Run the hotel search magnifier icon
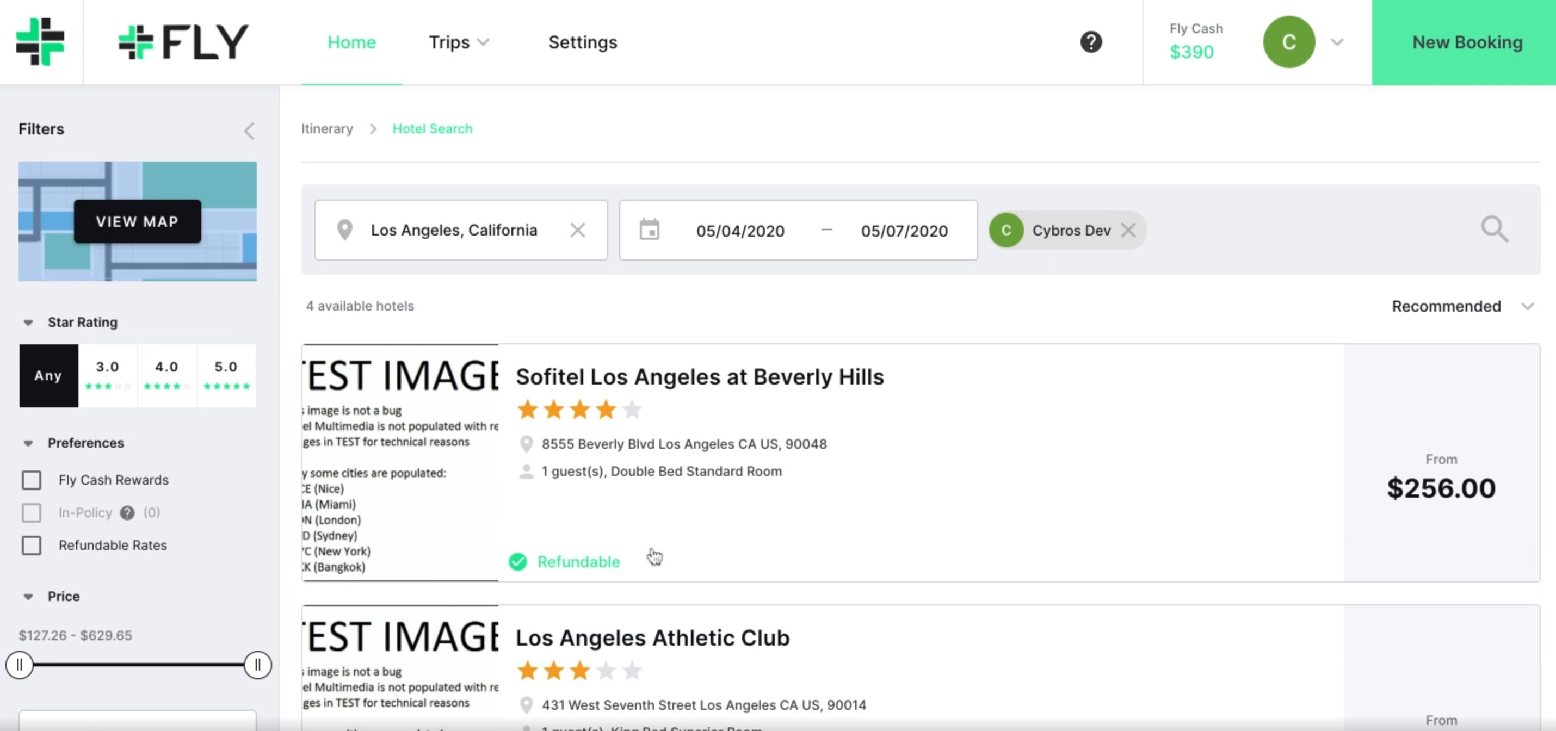The height and width of the screenshot is (731, 1556). (x=1495, y=230)
